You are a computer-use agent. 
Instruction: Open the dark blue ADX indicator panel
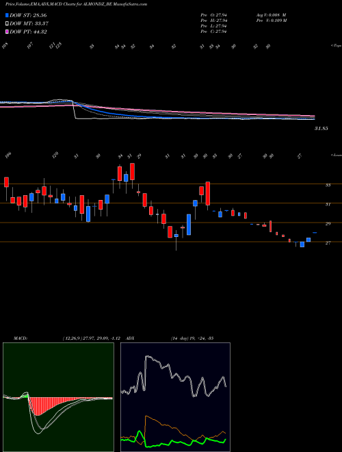tap(175, 397)
